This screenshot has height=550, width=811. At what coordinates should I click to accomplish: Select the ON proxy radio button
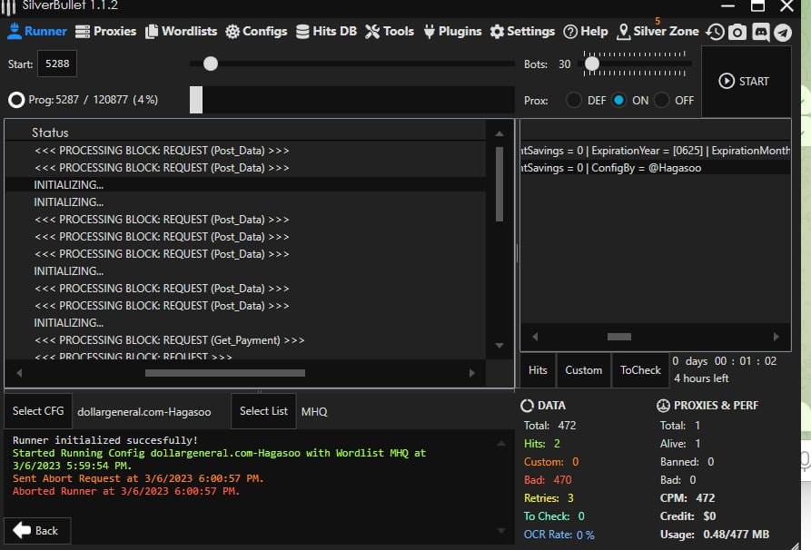point(619,100)
